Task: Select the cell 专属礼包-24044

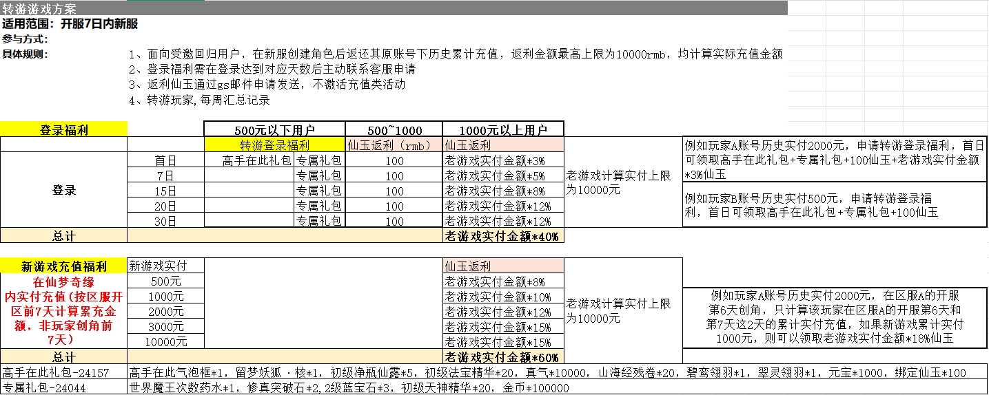Action: [64, 387]
